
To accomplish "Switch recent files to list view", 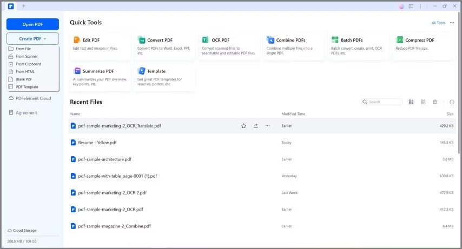I will point(411,102).
